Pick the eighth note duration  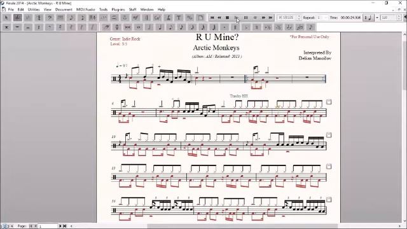(x=170, y=27)
